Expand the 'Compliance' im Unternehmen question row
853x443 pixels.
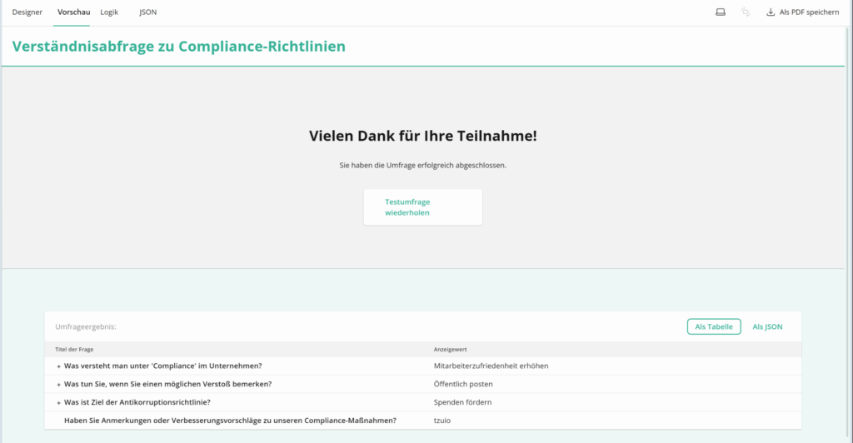point(58,366)
